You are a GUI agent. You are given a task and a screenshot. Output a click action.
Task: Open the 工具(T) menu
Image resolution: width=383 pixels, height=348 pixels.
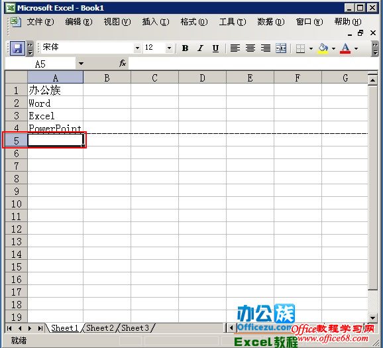233,22
